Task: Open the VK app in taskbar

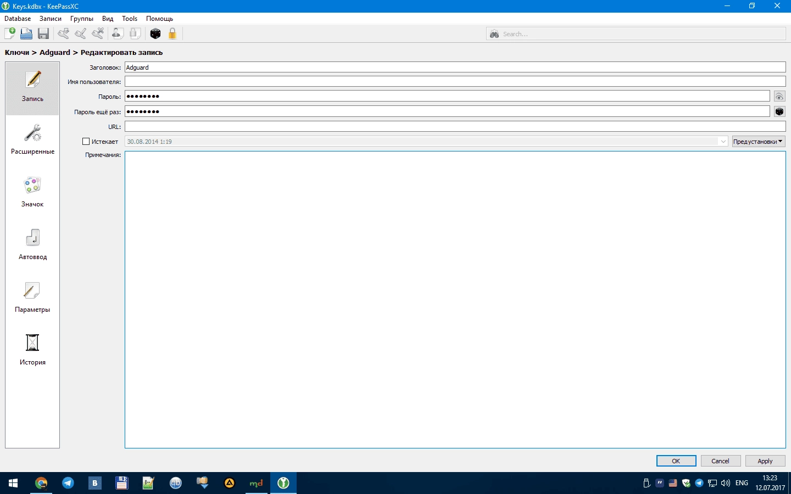Action: pyautogui.click(x=95, y=483)
